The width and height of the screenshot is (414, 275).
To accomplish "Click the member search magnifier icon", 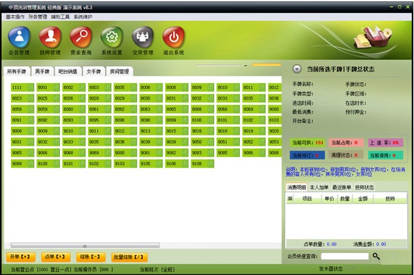I will [376, 256].
